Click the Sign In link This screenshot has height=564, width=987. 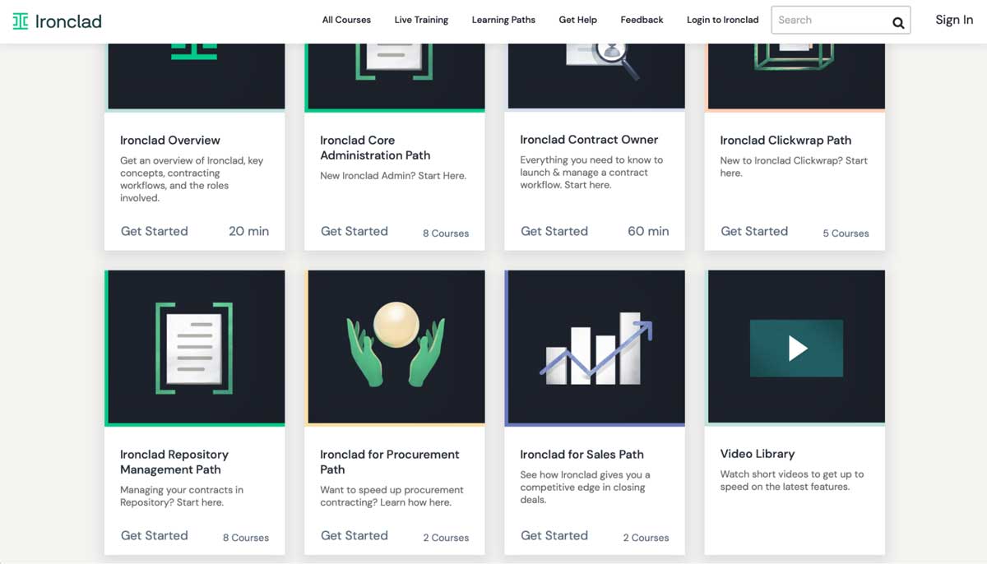click(953, 20)
